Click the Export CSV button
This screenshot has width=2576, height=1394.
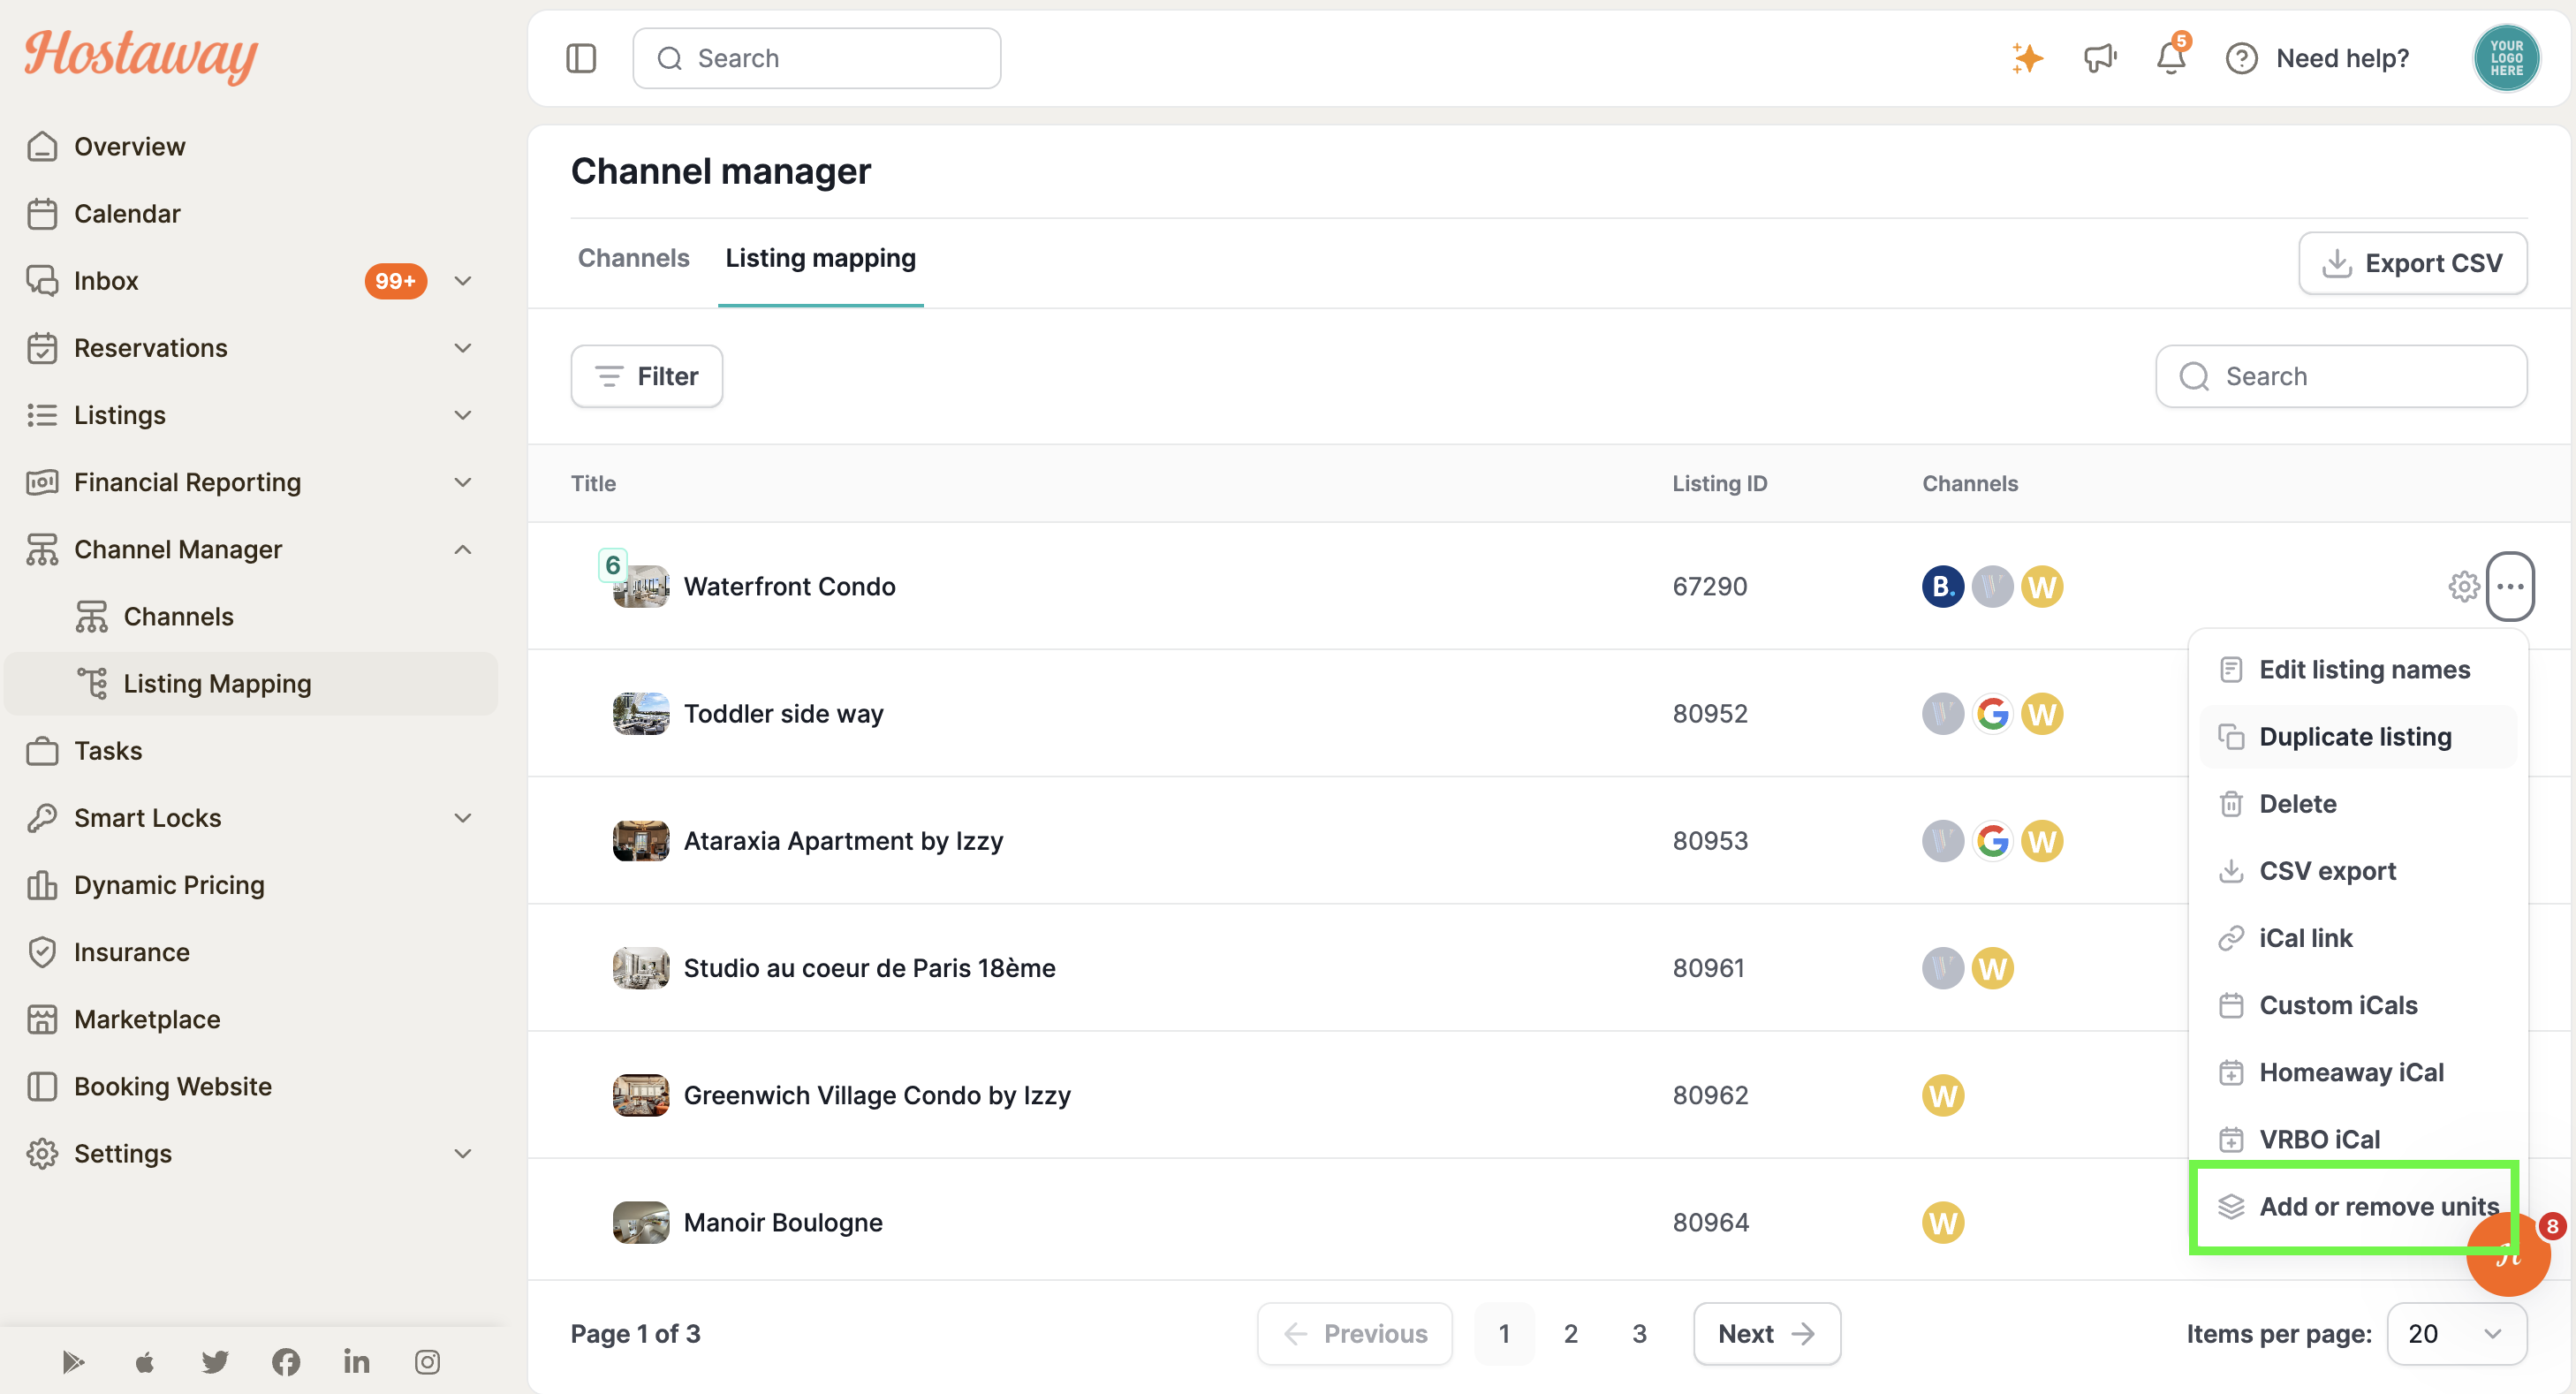2412,263
